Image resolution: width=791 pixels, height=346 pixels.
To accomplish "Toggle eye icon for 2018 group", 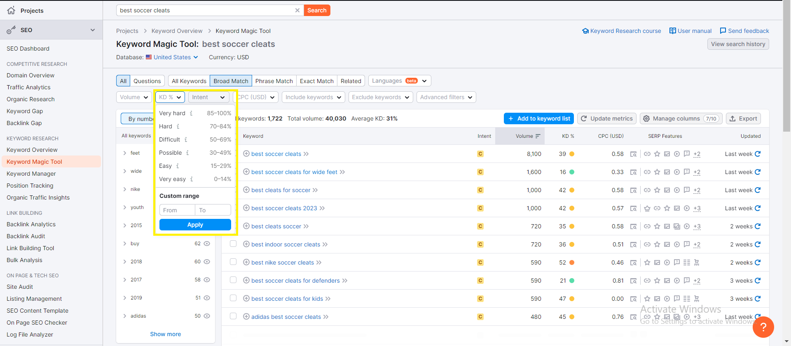I will 207,262.
